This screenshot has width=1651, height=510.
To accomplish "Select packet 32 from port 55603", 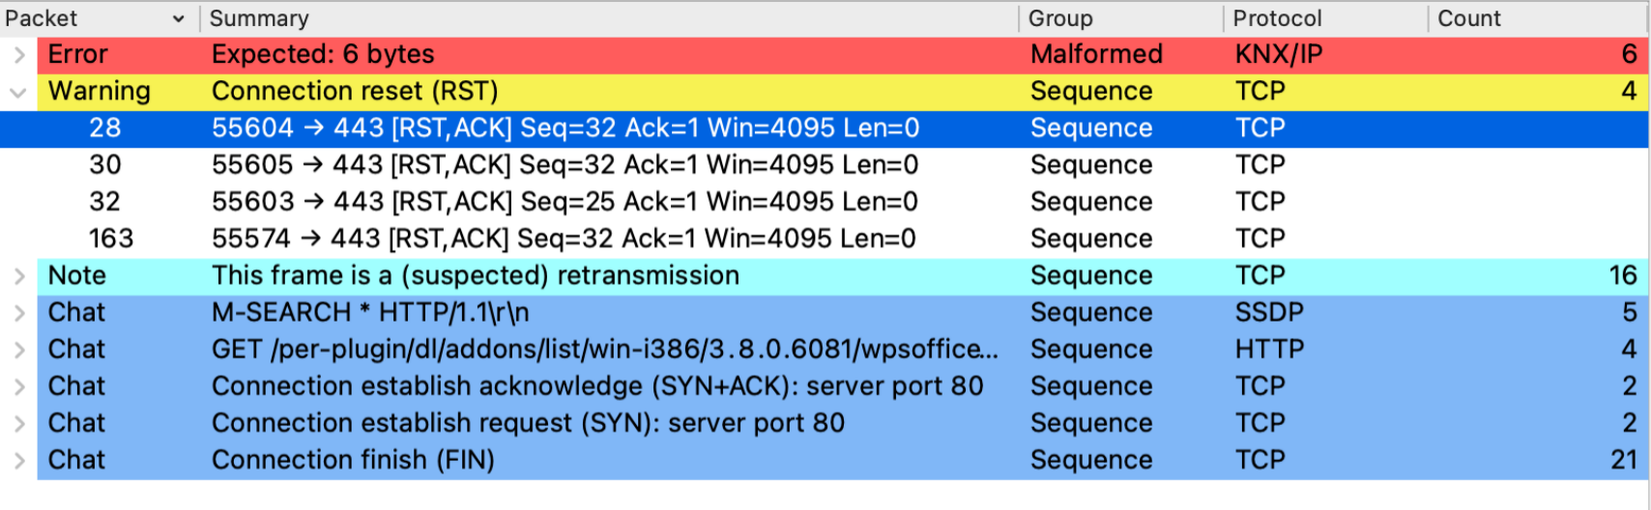I will [565, 202].
